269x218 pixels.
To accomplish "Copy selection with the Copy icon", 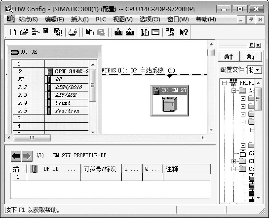I will tap(90, 32).
